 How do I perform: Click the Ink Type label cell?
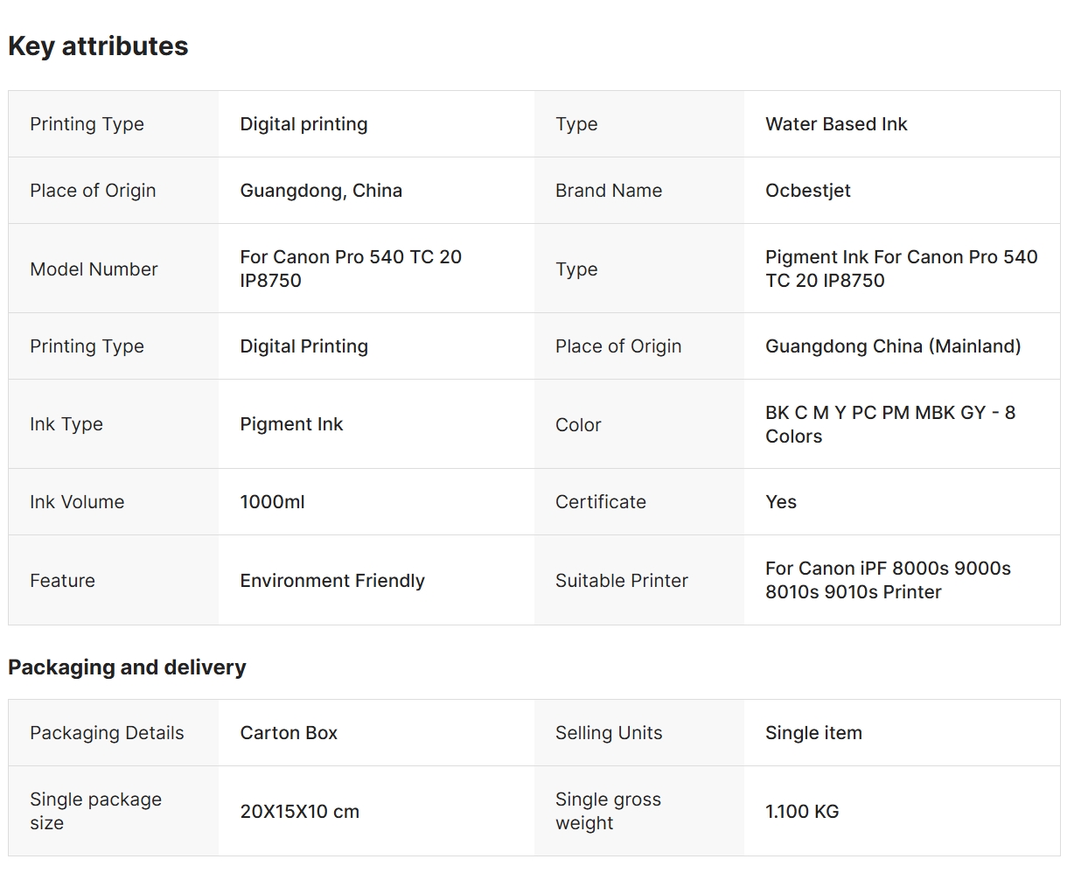66,424
